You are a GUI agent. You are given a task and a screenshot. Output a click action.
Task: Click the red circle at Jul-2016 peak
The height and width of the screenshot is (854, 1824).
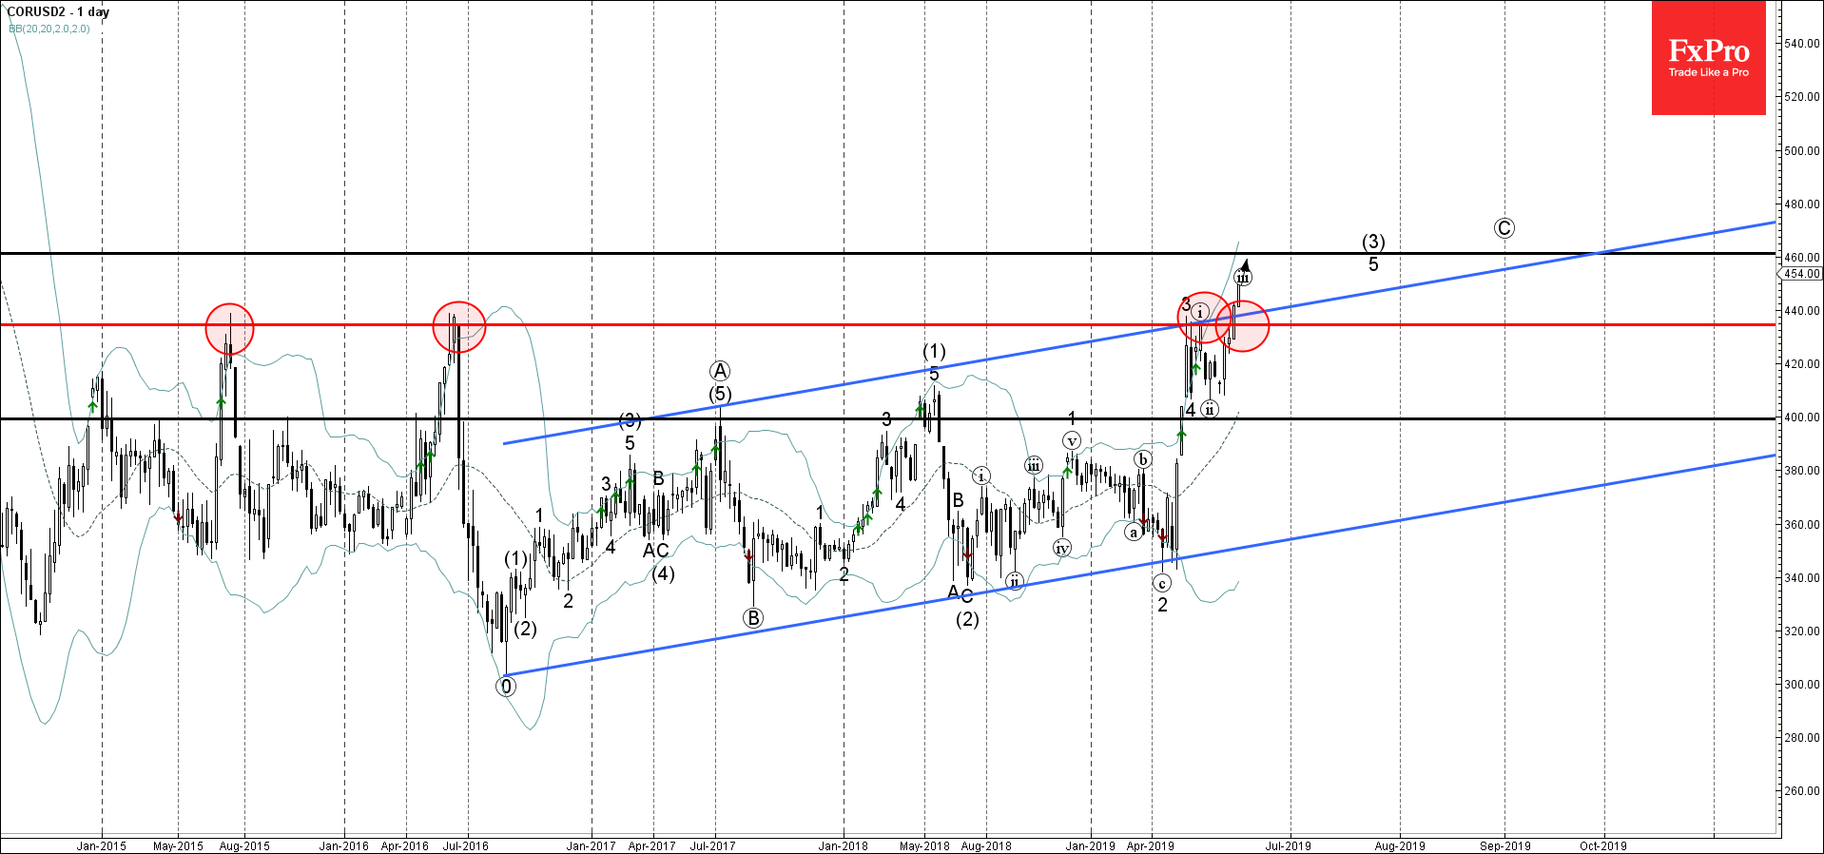(x=458, y=326)
